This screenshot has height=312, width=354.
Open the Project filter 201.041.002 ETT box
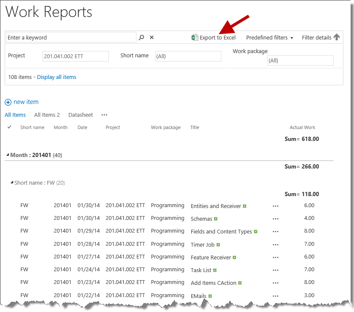coord(75,56)
